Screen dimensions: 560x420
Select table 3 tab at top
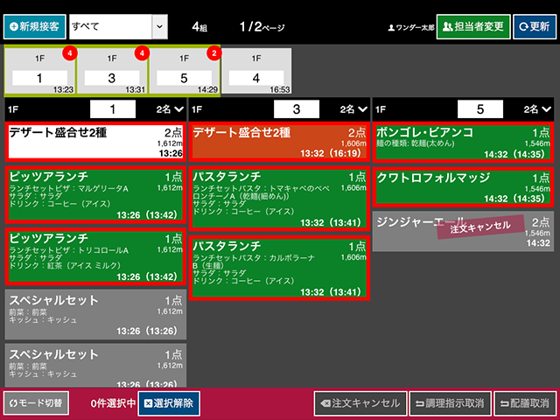(112, 71)
